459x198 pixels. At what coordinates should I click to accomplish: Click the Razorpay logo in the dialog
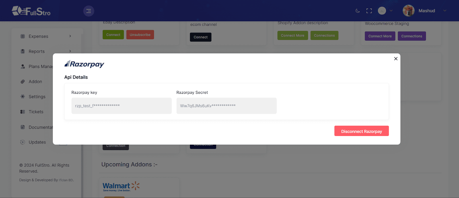point(84,64)
